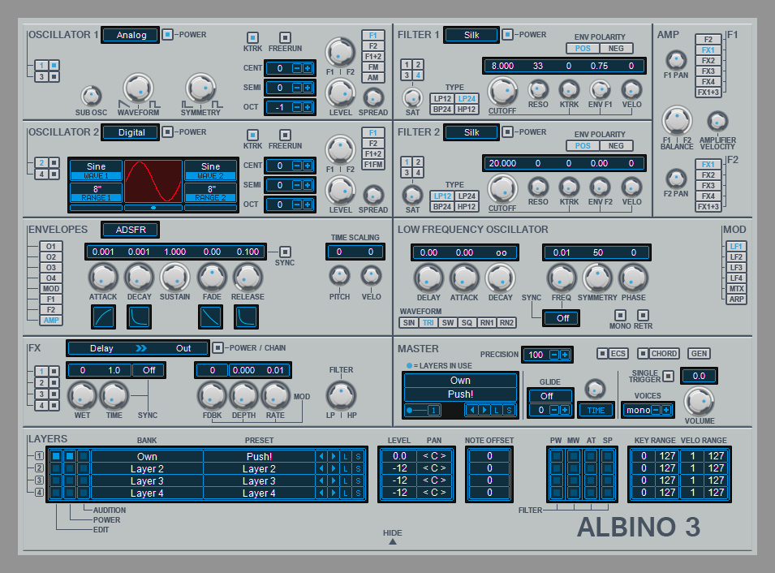Screen dimensions: 775x573
Task: Click previous preset arrow in Master panel
Action: click(472, 410)
